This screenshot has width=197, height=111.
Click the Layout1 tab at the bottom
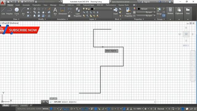pyautogui.click(x=14, y=105)
